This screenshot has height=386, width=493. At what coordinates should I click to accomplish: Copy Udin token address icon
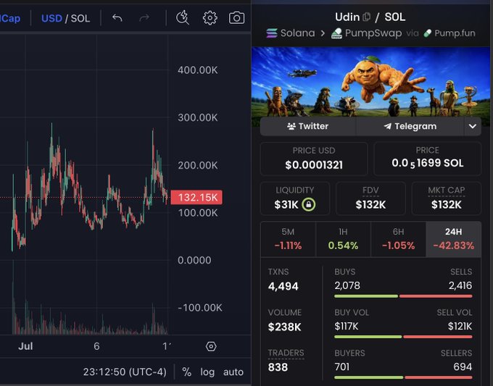click(367, 17)
